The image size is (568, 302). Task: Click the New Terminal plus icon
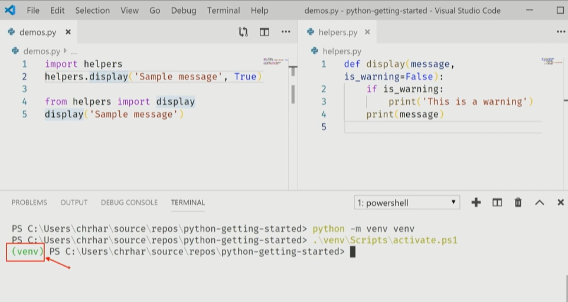click(x=476, y=202)
